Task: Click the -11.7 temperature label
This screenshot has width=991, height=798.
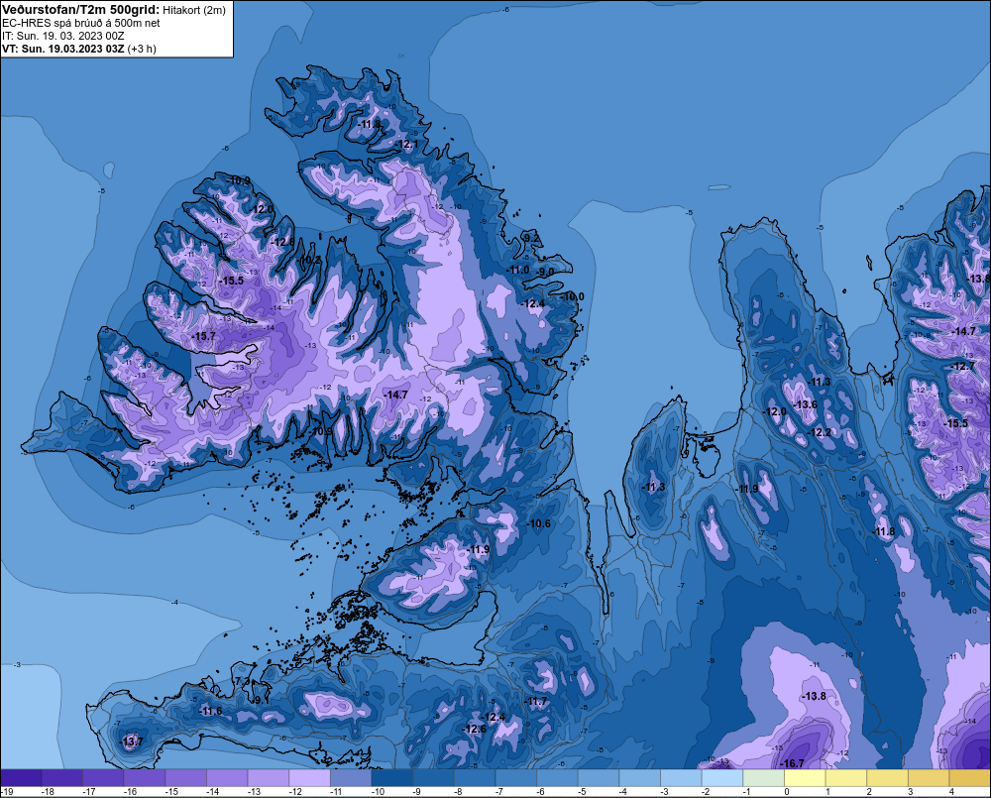Action: click(536, 701)
